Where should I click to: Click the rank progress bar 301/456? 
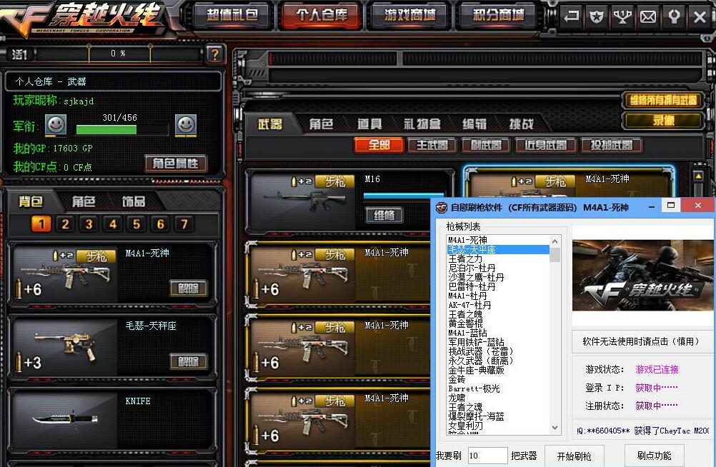122,130
